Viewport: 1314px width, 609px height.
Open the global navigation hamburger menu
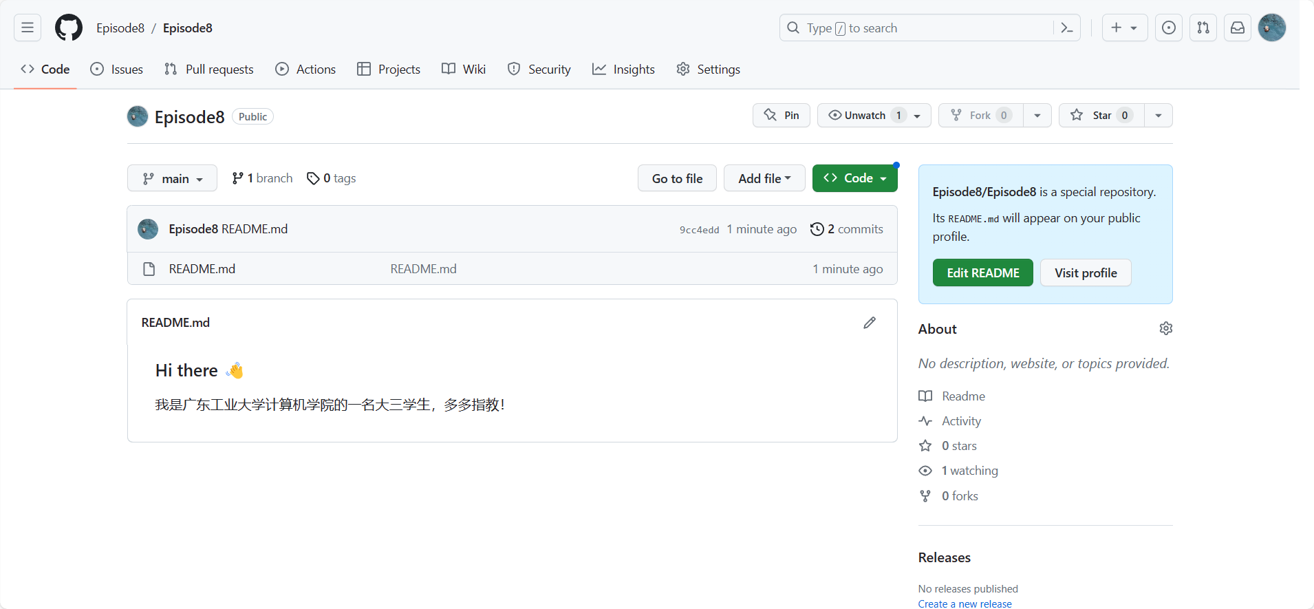[28, 28]
